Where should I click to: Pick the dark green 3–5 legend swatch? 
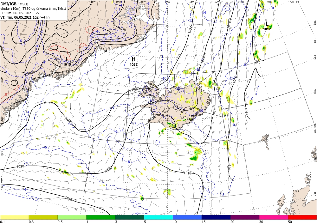pyautogui.click(x=130, y=217)
